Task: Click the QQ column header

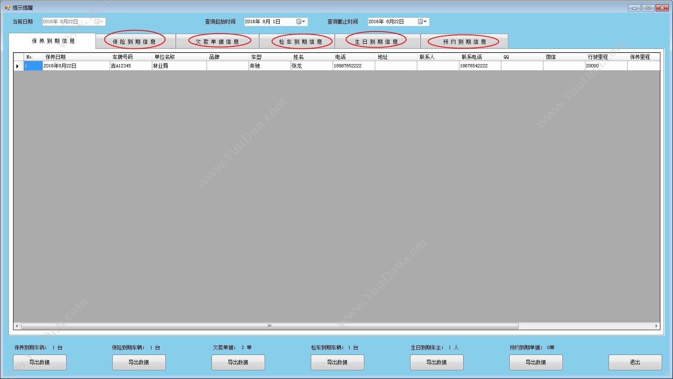Action: tap(522, 57)
